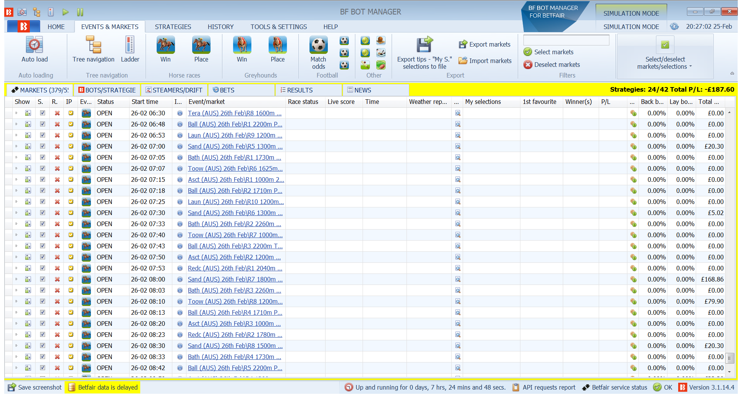This screenshot has height=398, width=742.
Task: Toggle IP checkbox for Sand (AUS) R6 1300m row
Action: [x=71, y=213]
